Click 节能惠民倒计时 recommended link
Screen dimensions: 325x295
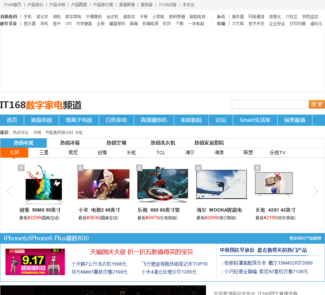59,133
